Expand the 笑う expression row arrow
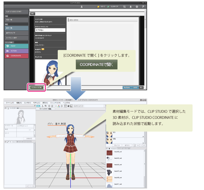The height and width of the screenshot is (190, 204). pos(143,137)
